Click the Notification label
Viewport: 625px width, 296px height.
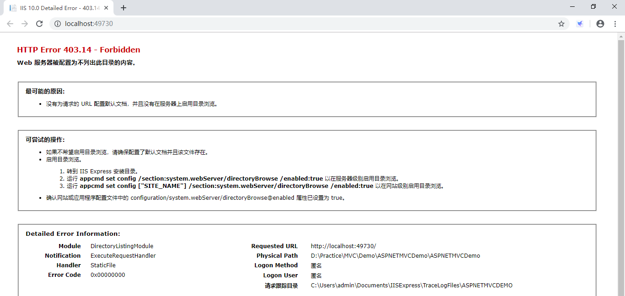[x=63, y=255]
